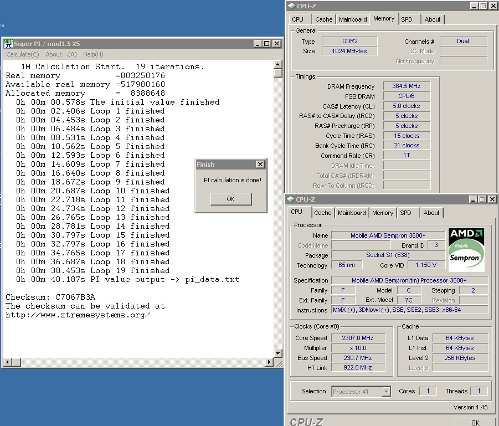Screen dimensions: 499x426
Task: Select Memory tab in upper CPU-Z window
Action: 383,18
